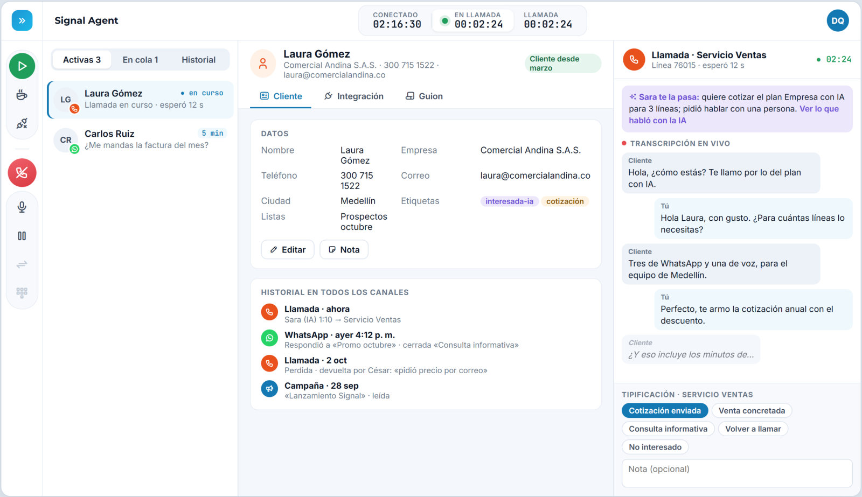
Task: Click the Nota button
Action: coord(344,250)
